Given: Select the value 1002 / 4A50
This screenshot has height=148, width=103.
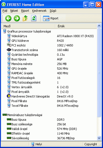Looking at the screenshot, I should [x=65, y=45].
